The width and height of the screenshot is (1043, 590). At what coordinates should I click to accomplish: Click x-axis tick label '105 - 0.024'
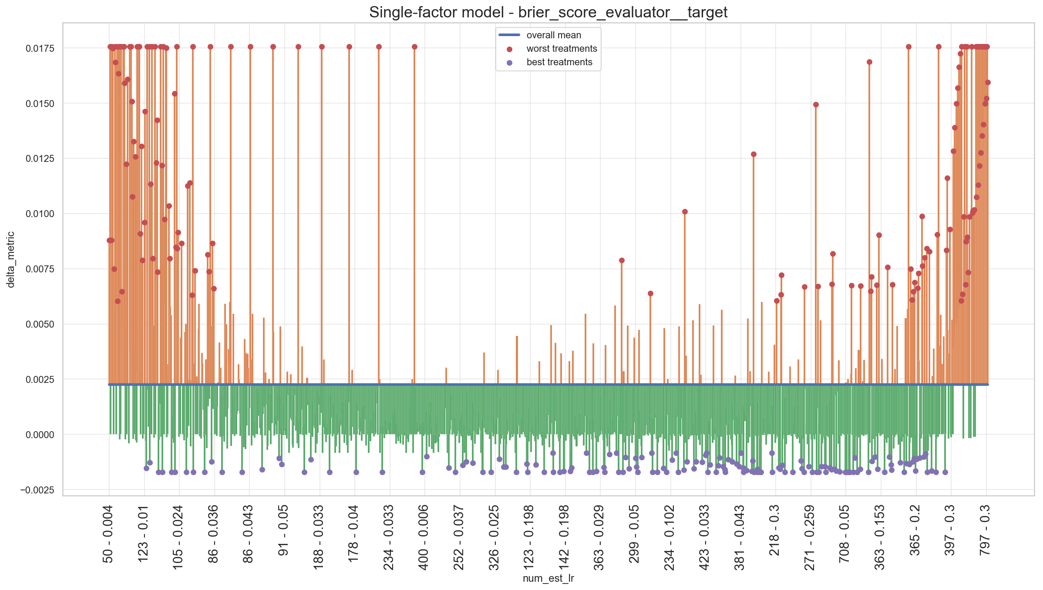pos(178,537)
